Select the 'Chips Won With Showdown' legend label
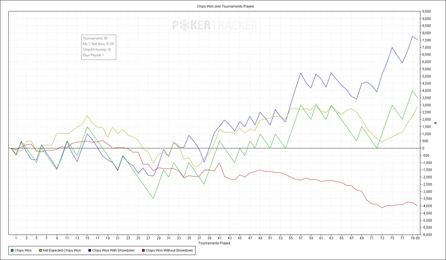Screen dimensions: 446x260 [113, 250]
